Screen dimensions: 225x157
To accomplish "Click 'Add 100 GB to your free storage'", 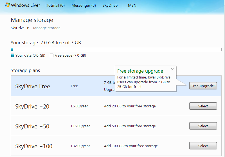I will click(131, 146).
